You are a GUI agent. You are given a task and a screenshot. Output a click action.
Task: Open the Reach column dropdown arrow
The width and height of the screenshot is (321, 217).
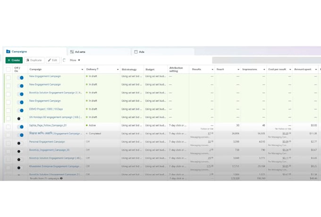pyautogui.click(x=238, y=69)
